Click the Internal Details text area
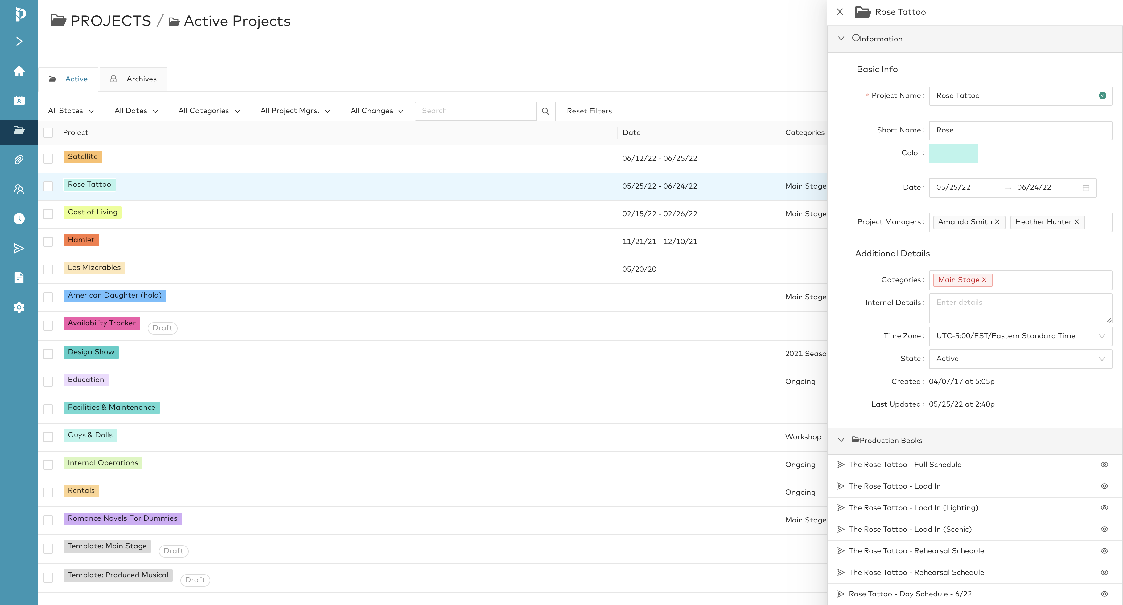Image resolution: width=1123 pixels, height=605 pixels. pos(1020,308)
